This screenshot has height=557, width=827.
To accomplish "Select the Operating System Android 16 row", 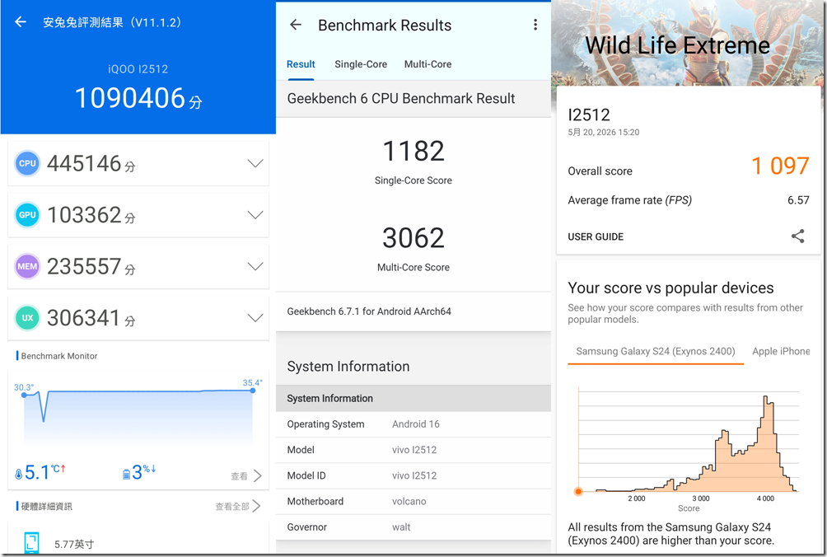I will (413, 424).
